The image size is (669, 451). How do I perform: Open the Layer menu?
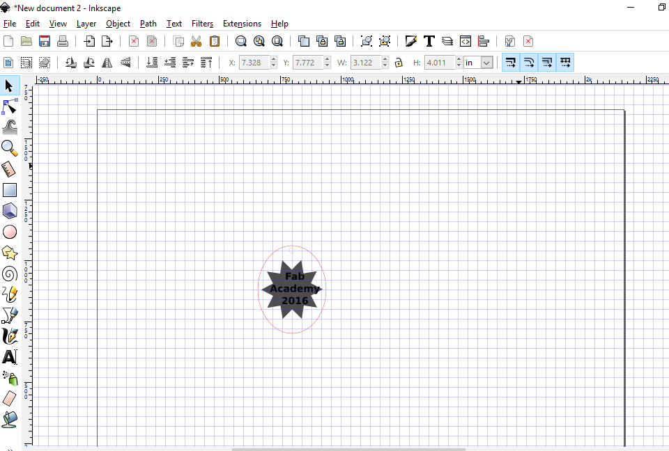86,24
